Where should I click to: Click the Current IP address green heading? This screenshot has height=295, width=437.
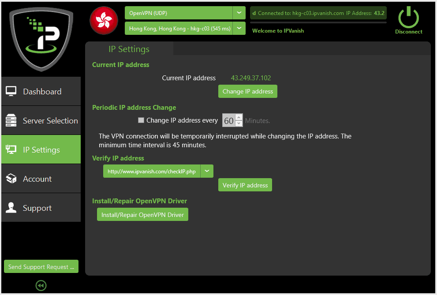point(121,65)
